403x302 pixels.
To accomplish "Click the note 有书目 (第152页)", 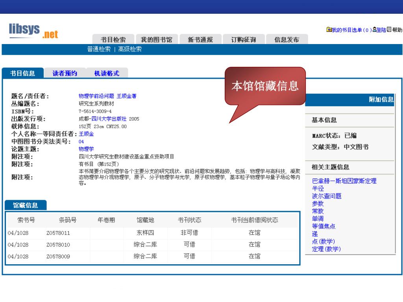I will click(x=99, y=164).
